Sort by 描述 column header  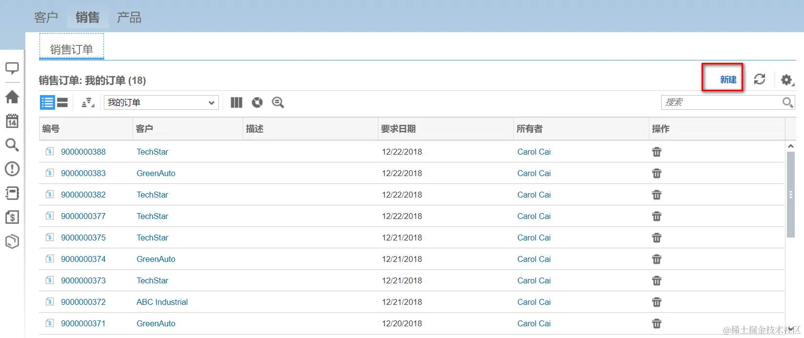click(x=255, y=129)
